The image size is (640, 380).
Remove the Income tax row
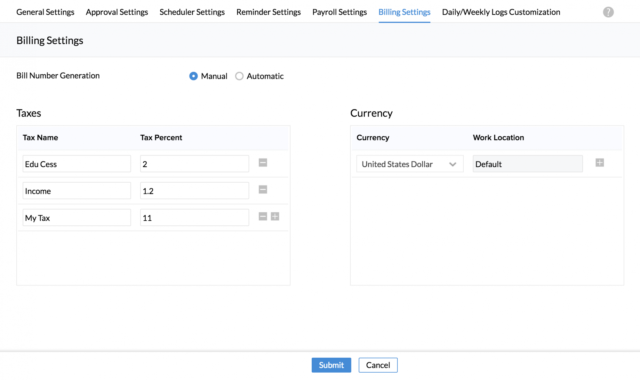tap(263, 190)
